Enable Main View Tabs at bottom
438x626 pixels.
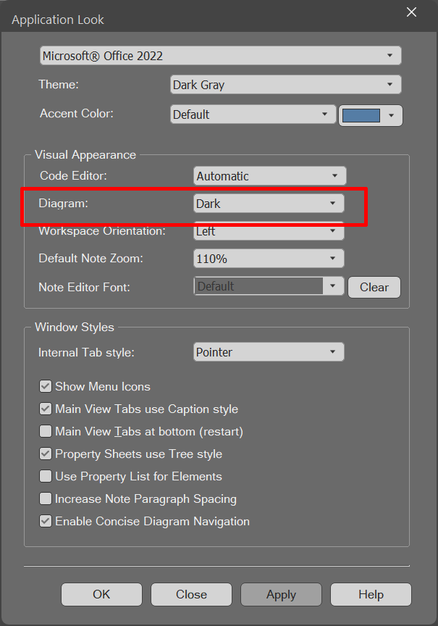point(46,432)
